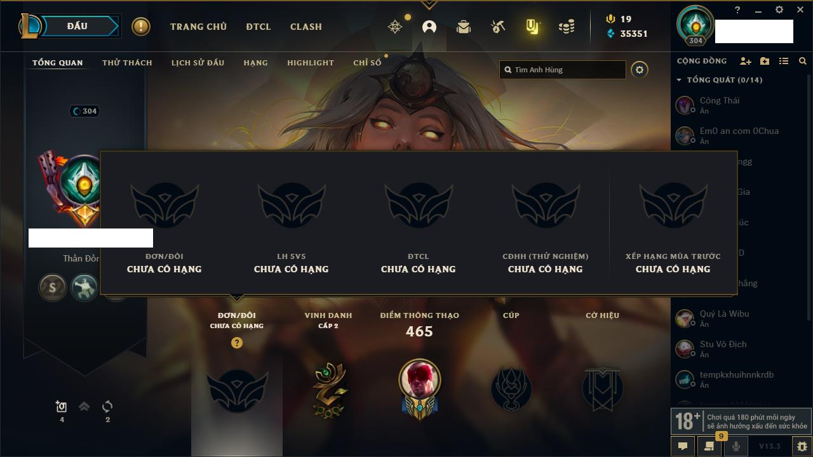The width and height of the screenshot is (813, 457).
Task: Open the chat bubble icon
Action: click(x=683, y=446)
